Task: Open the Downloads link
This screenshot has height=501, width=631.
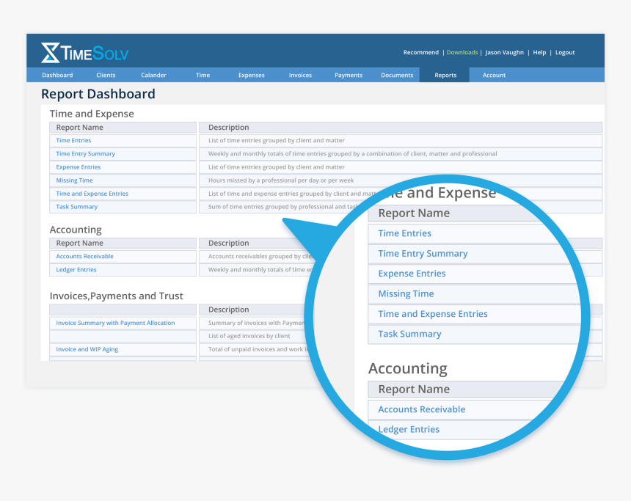Action: (x=462, y=53)
